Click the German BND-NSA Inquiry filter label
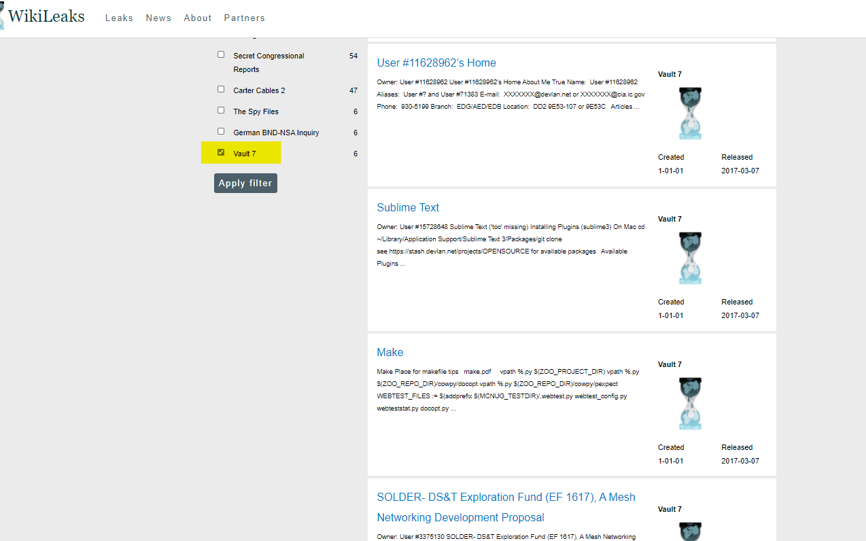The image size is (866, 541). click(x=276, y=133)
